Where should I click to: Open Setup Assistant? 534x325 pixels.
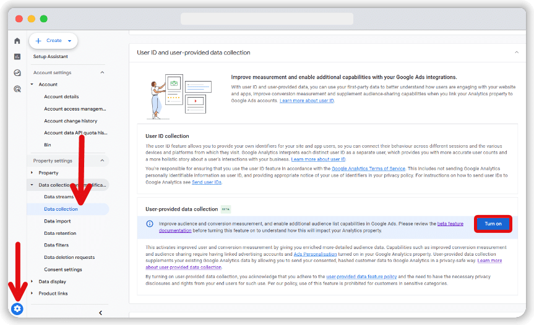tap(50, 56)
